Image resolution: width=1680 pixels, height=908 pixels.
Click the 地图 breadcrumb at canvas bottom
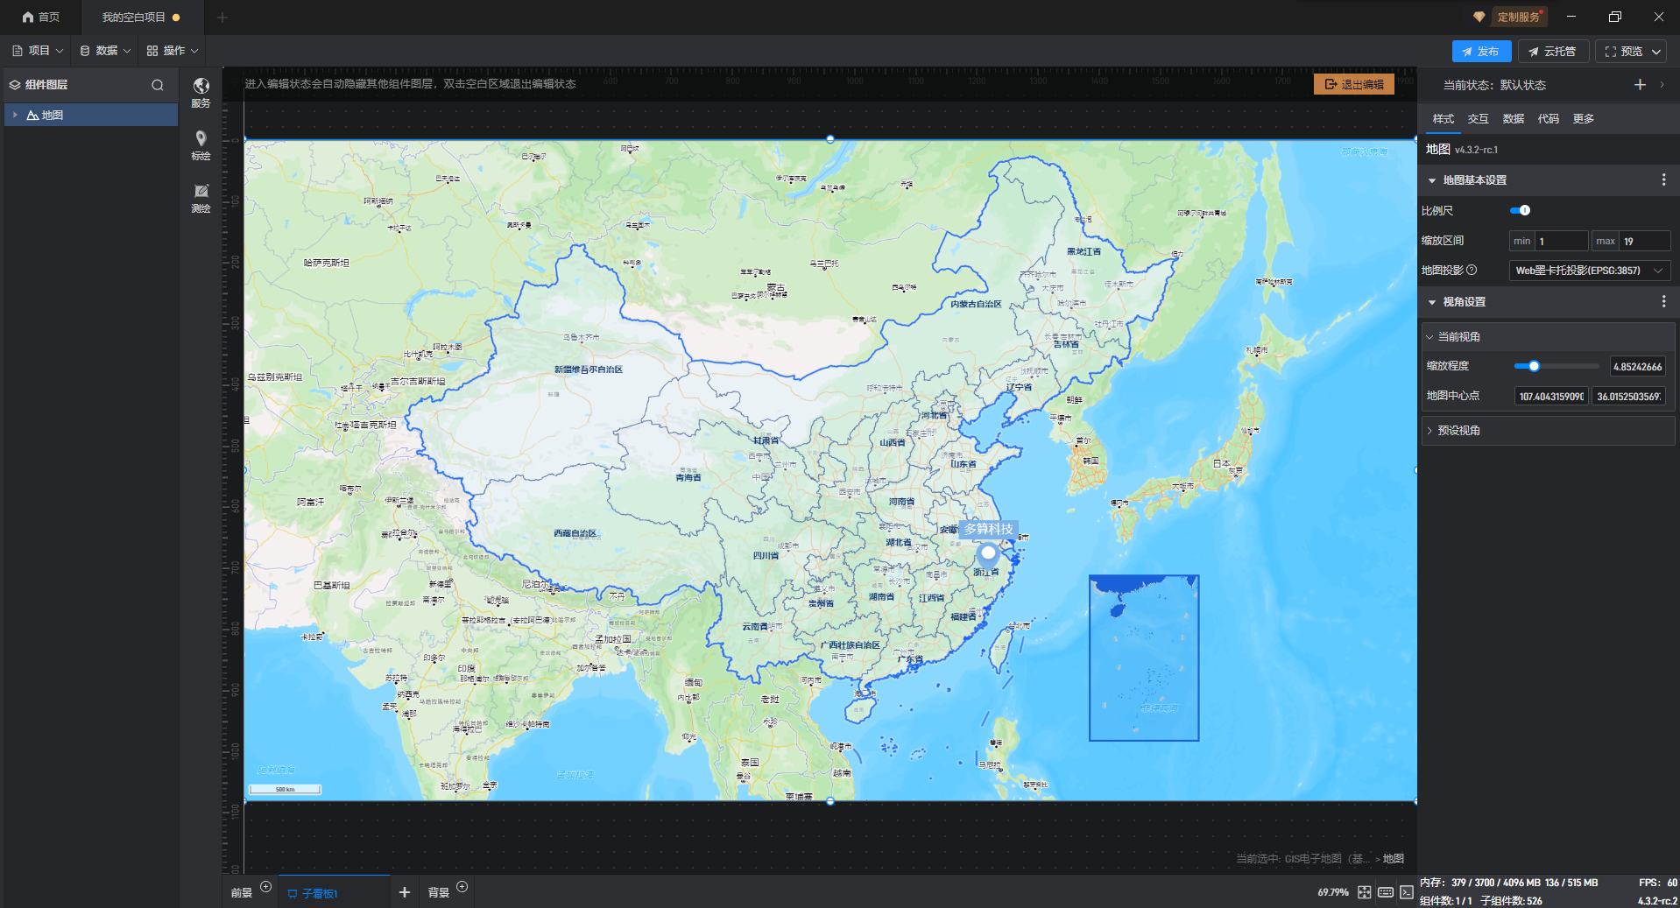point(1394,859)
